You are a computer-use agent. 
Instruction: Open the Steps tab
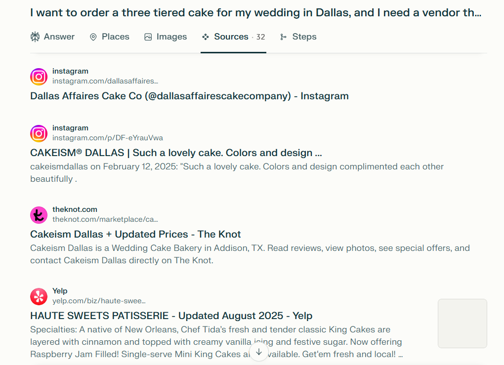[x=298, y=37]
